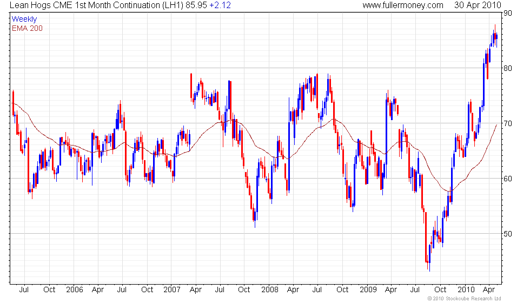
Task: Click the 'Apr' label following 2006
Action: tap(98, 290)
